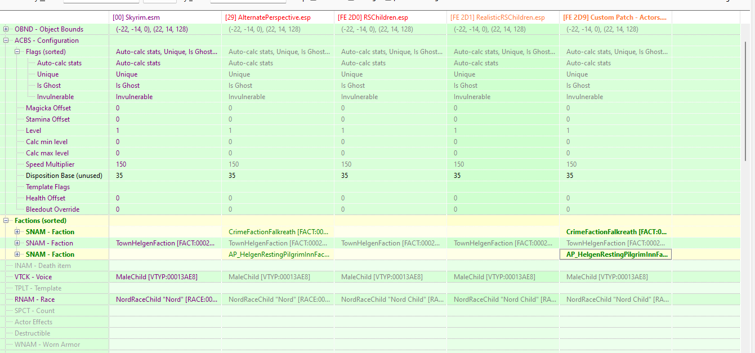Click Invulnerable cell in Skyrim.esm column
755x353 pixels.
click(x=166, y=97)
